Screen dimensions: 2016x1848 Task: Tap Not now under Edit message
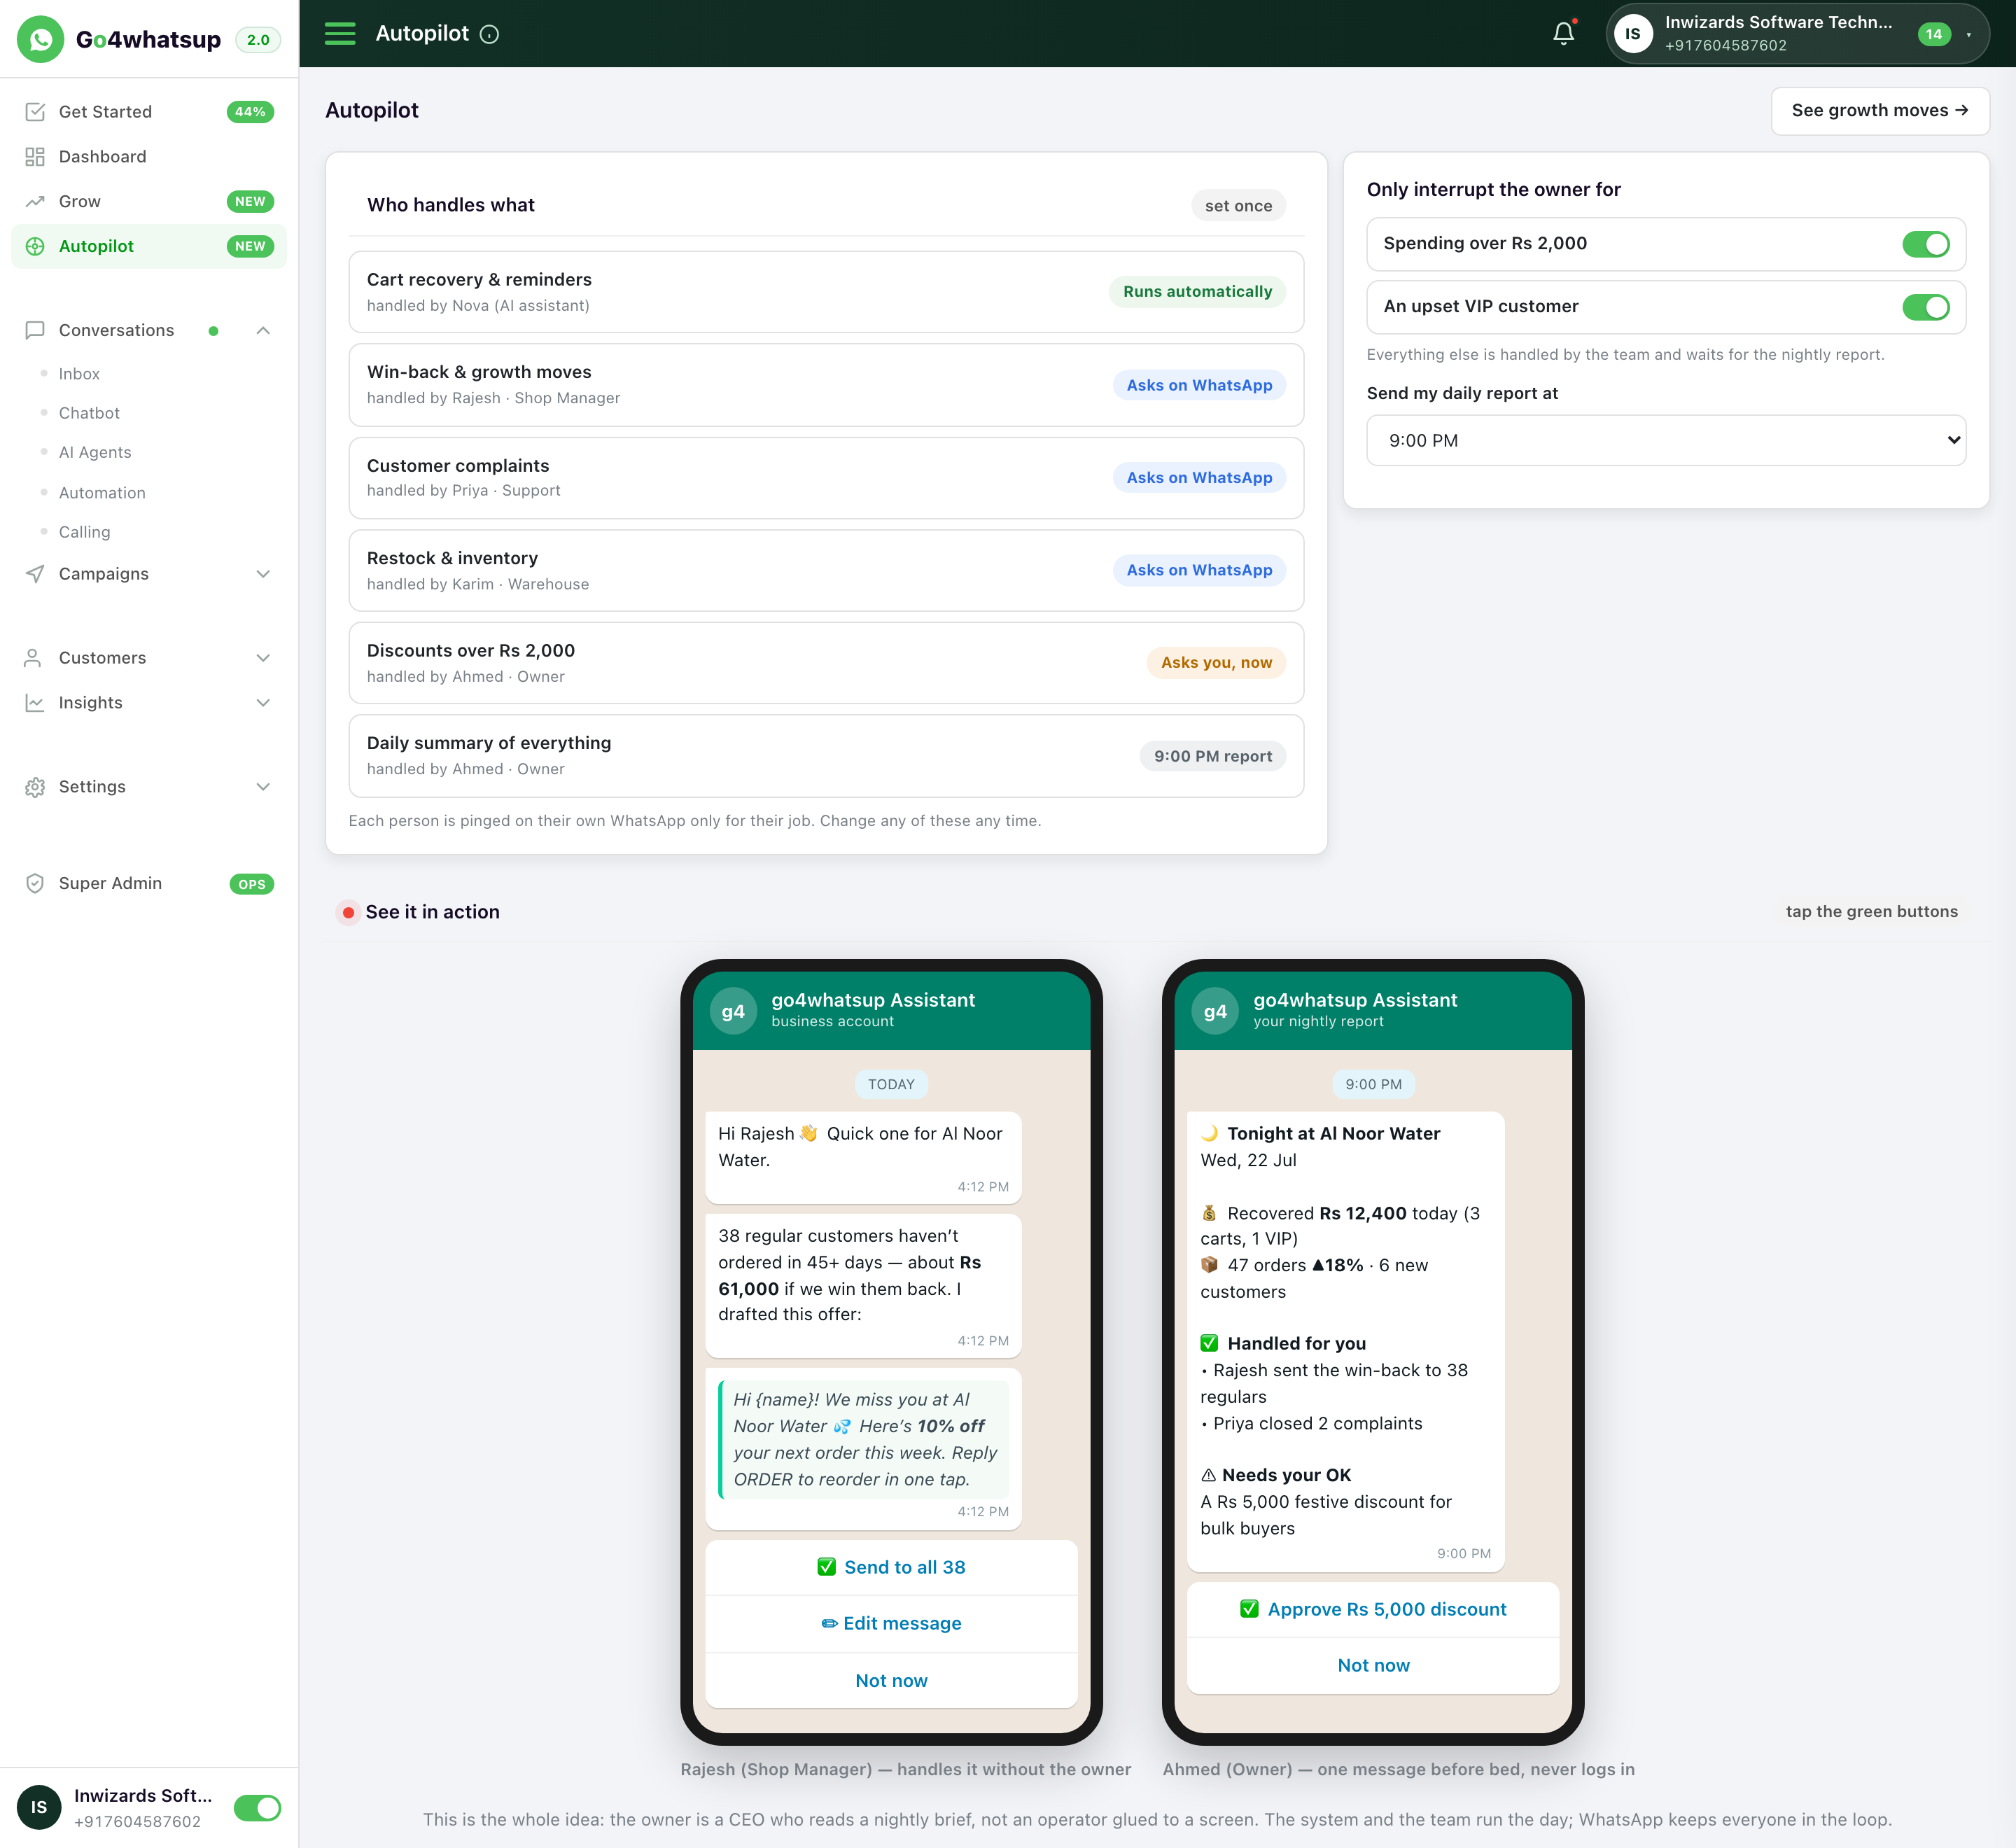[x=891, y=1681]
